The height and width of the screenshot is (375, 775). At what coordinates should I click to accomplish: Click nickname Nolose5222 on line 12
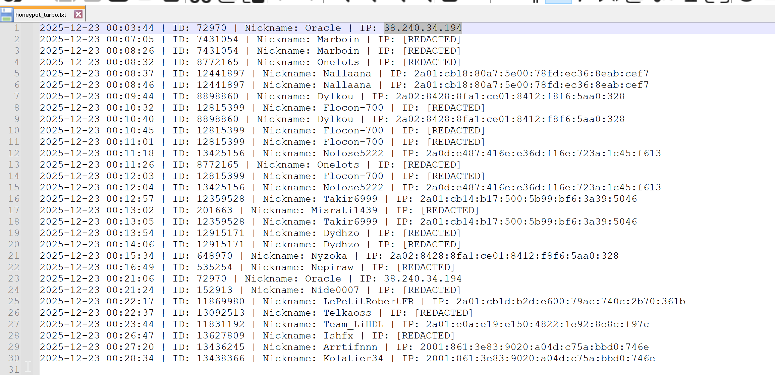click(353, 153)
